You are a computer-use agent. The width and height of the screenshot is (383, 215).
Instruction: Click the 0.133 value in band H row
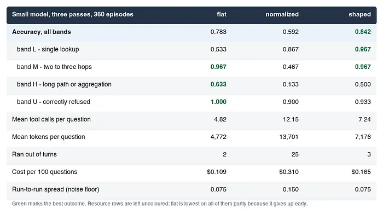[291, 84]
